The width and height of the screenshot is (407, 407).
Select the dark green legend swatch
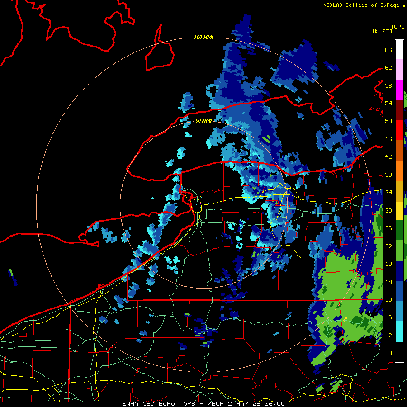[x=399, y=230]
